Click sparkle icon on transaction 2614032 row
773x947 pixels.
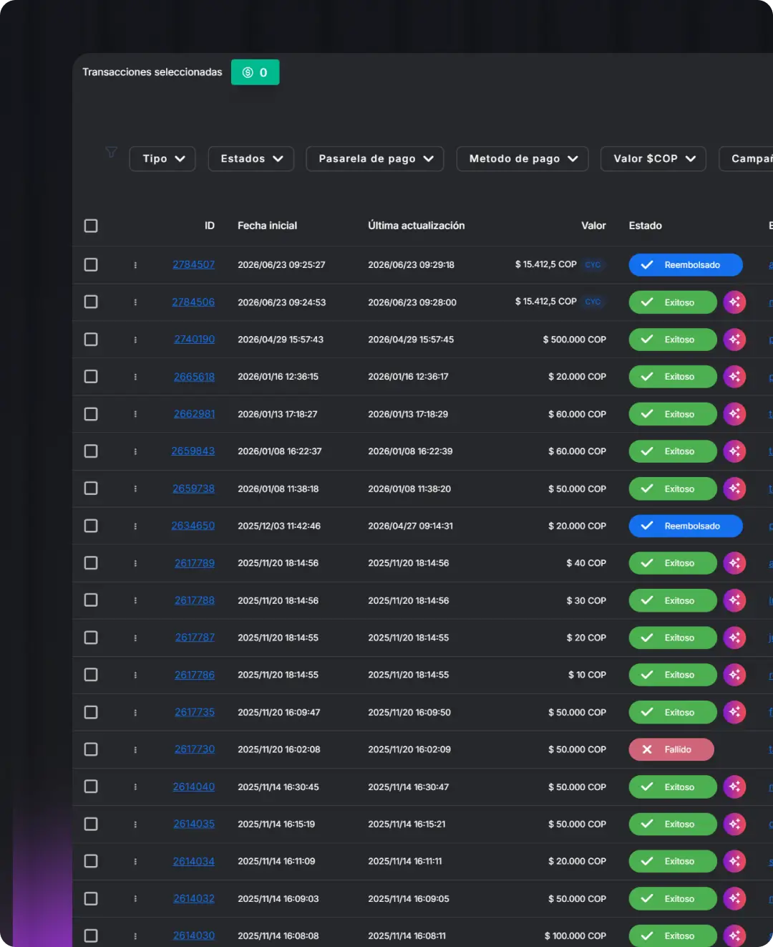[734, 898]
